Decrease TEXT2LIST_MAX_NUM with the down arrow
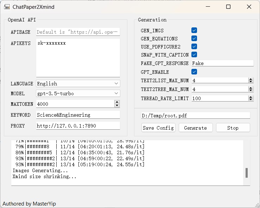This screenshot has height=208, width=260. point(251,82)
